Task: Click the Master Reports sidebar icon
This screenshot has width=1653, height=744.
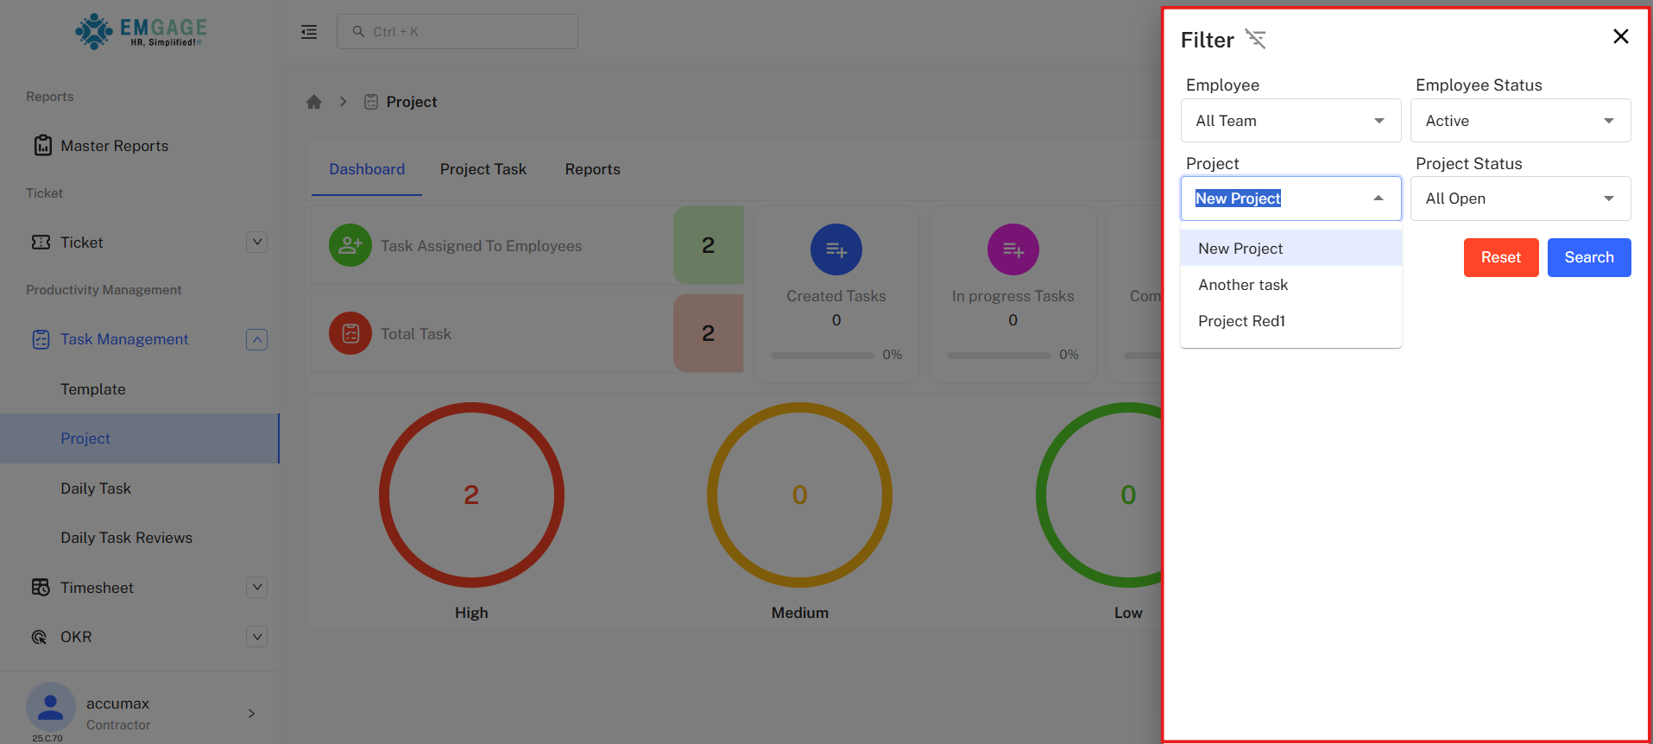Action: point(42,146)
